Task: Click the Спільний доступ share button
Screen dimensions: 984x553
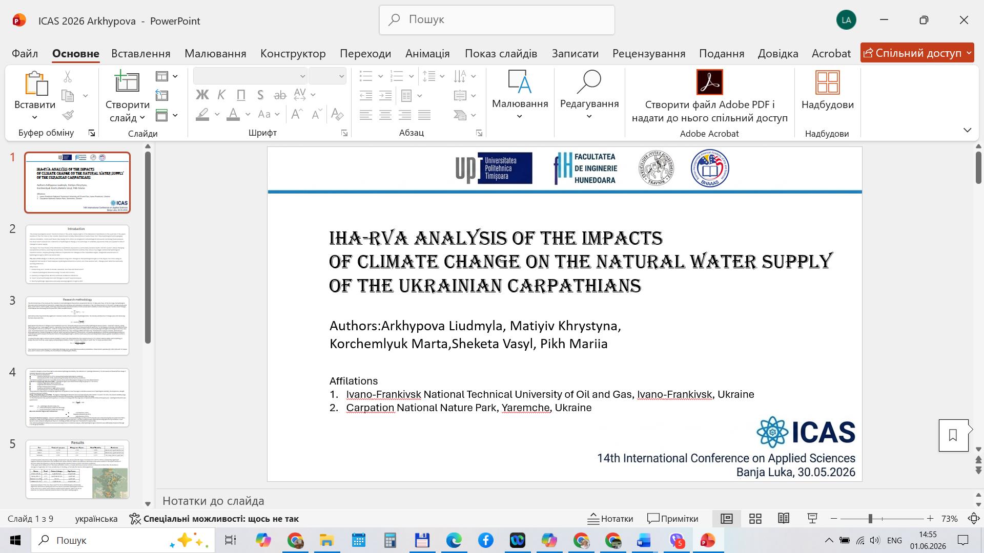Action: point(917,53)
